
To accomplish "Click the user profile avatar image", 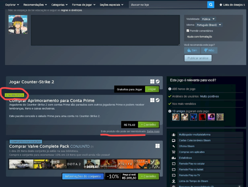I will [18, 24].
